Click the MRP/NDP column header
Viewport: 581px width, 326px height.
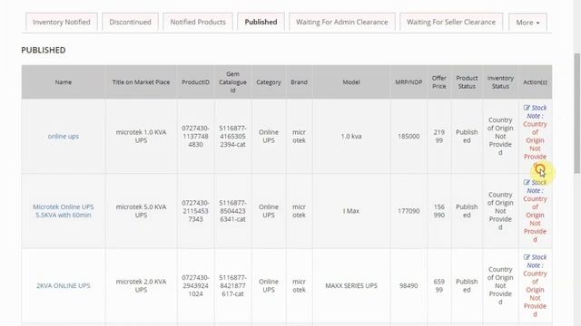pos(409,82)
